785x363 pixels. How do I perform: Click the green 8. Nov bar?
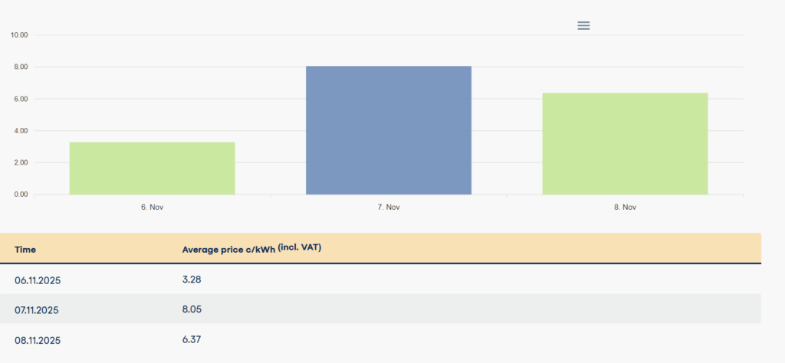pyautogui.click(x=625, y=143)
